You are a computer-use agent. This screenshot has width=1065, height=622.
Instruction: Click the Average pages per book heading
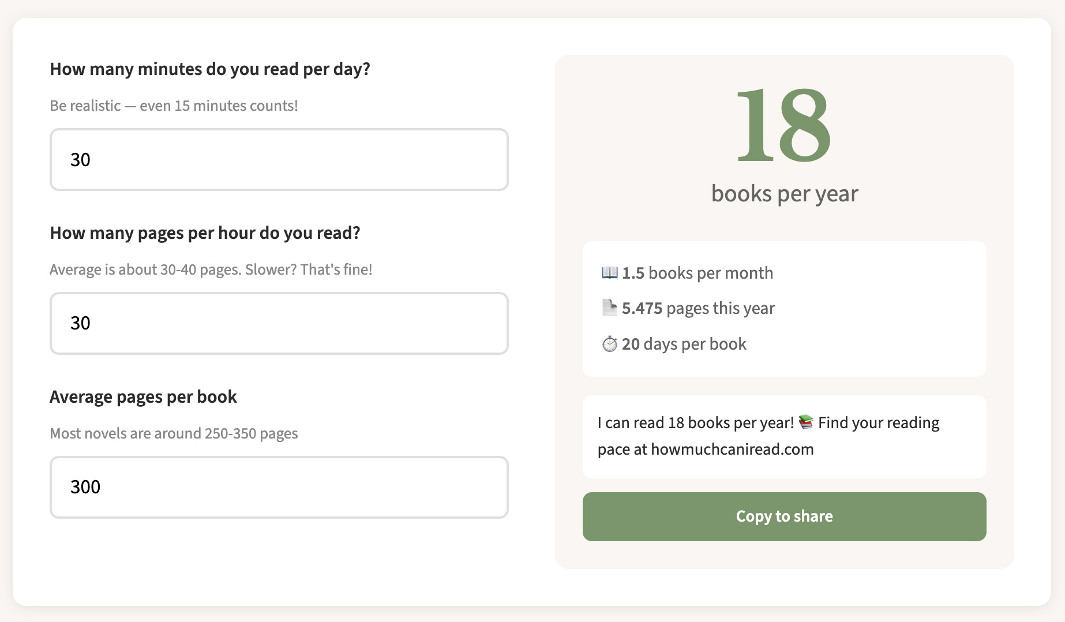143,396
